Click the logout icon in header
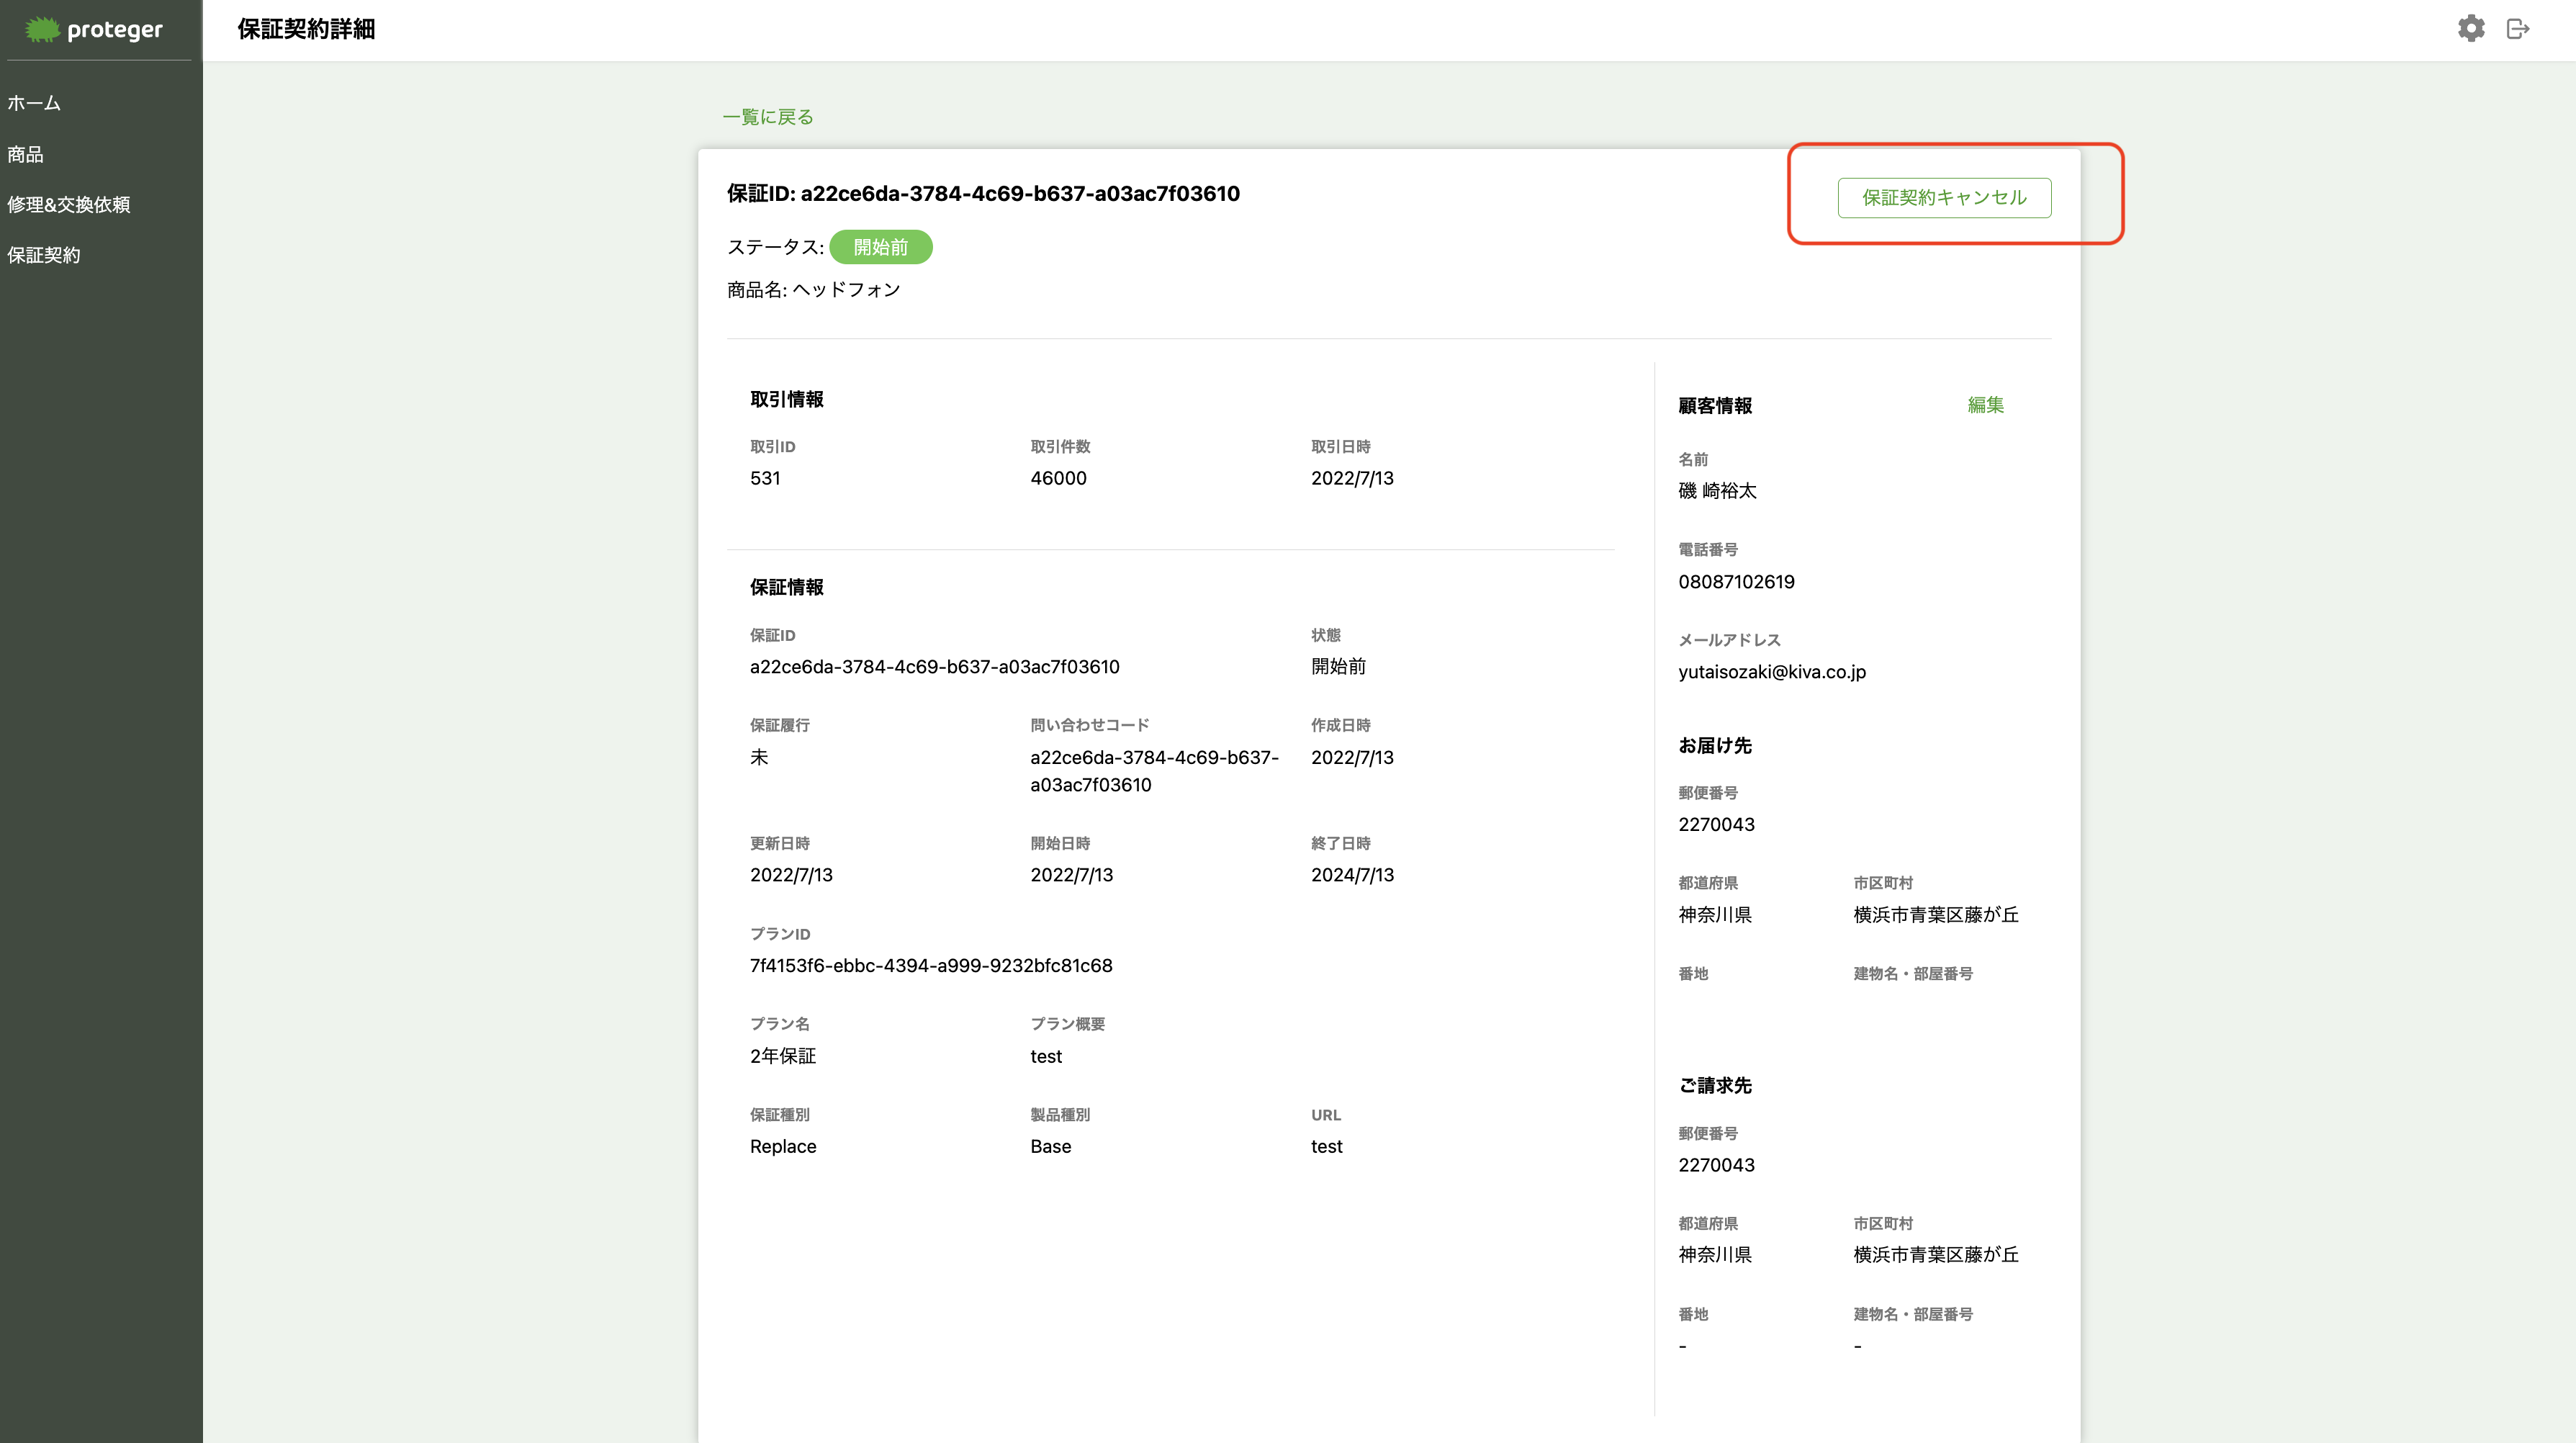This screenshot has height=1443, width=2576. click(2518, 29)
